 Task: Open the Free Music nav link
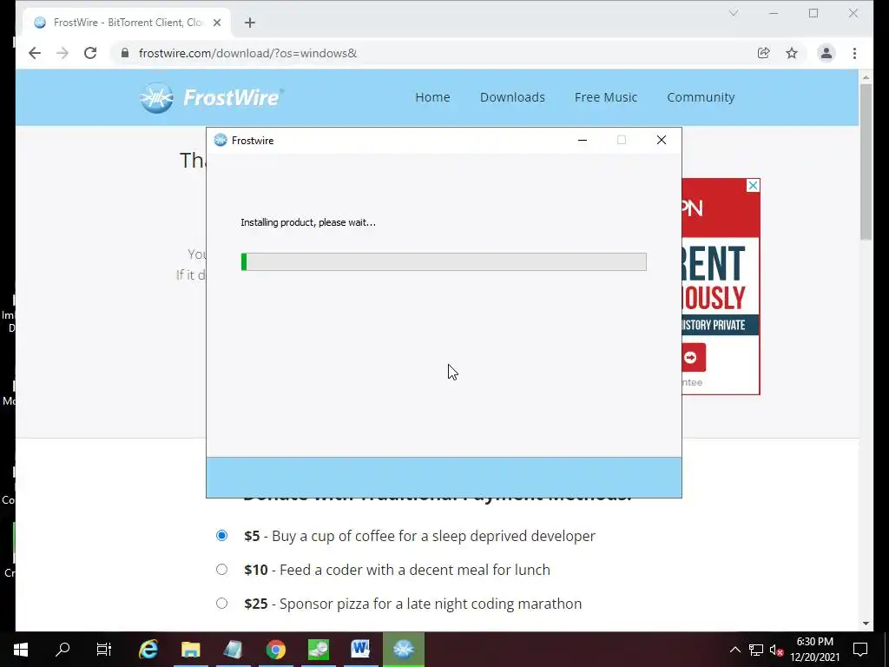tap(606, 97)
